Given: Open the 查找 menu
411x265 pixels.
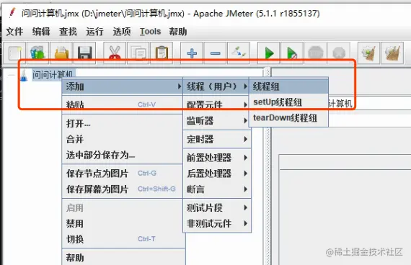Looking at the screenshot, I should point(68,32).
